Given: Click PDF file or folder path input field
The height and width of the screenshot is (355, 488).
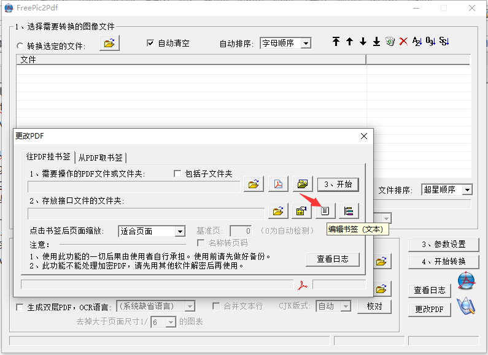Looking at the screenshot, I should 134,187.
